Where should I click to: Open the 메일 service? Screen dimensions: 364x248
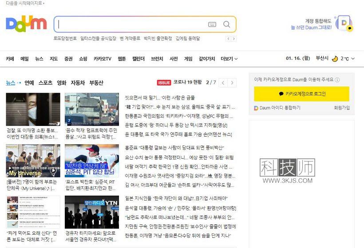24,59
